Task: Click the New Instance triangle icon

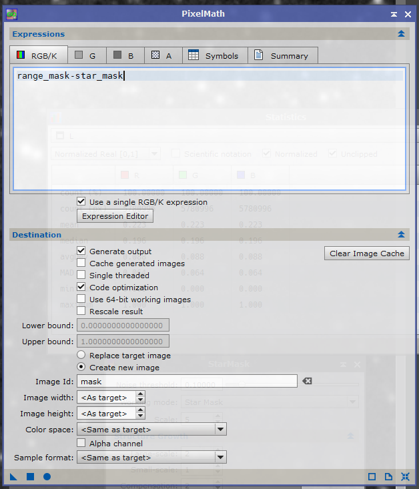Action: 13,477
